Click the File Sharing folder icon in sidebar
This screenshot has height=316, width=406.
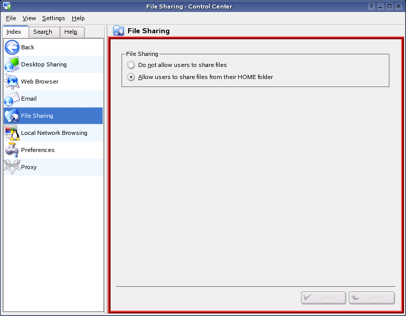tap(12, 116)
